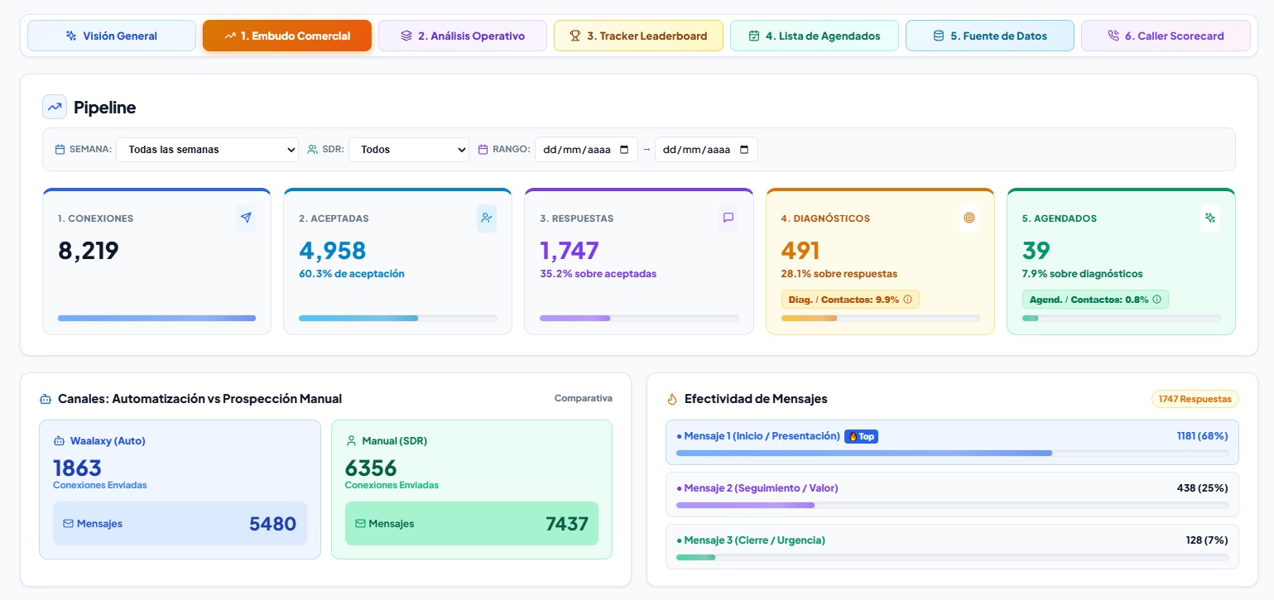Click the Mensaje 1 effectiveness progress bar
The height and width of the screenshot is (600, 1274).
[x=952, y=454]
